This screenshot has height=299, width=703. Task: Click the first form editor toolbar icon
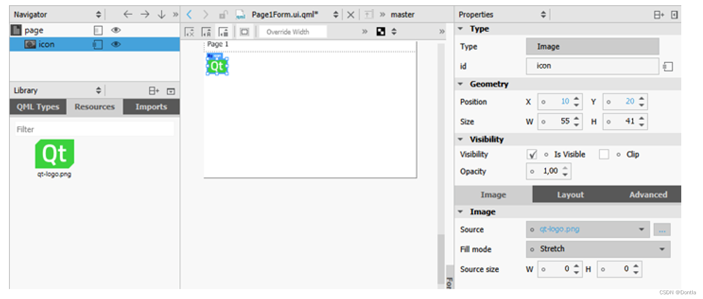190,32
